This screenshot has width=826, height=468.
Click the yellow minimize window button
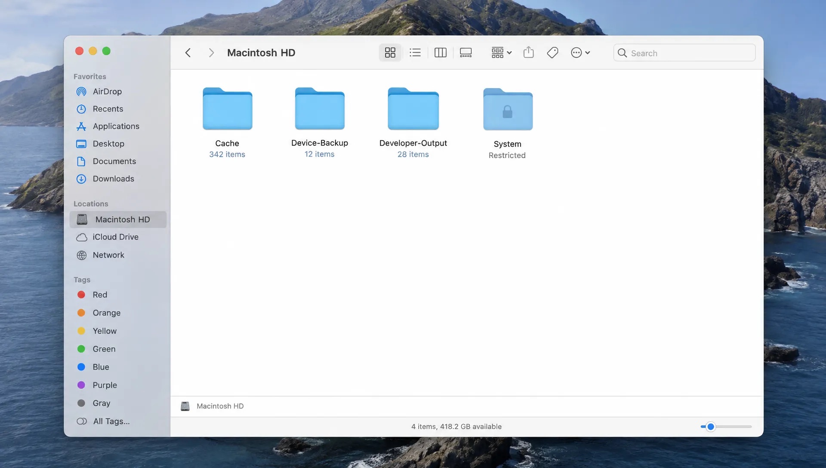pyautogui.click(x=92, y=51)
